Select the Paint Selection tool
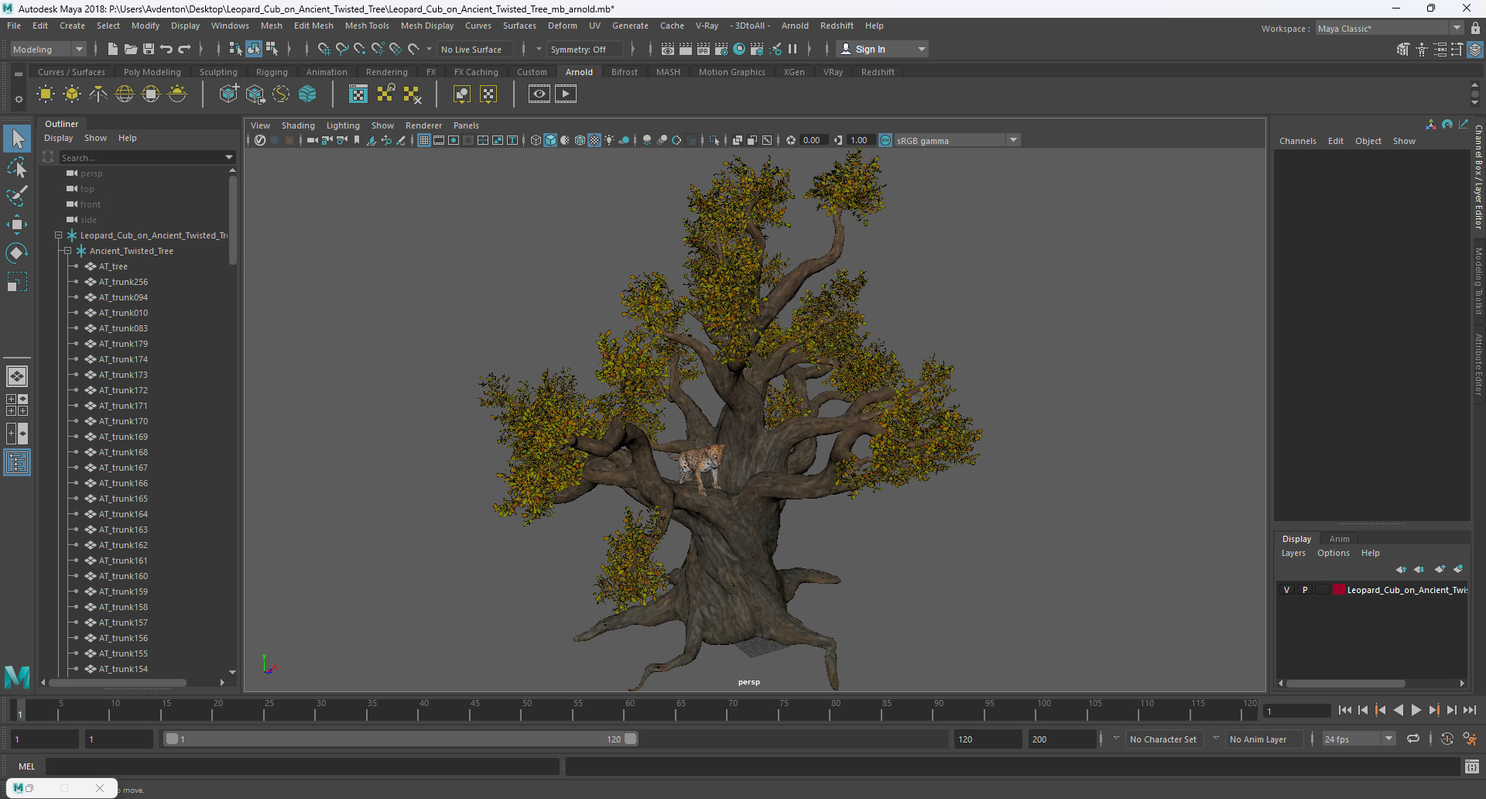 pyautogui.click(x=17, y=196)
